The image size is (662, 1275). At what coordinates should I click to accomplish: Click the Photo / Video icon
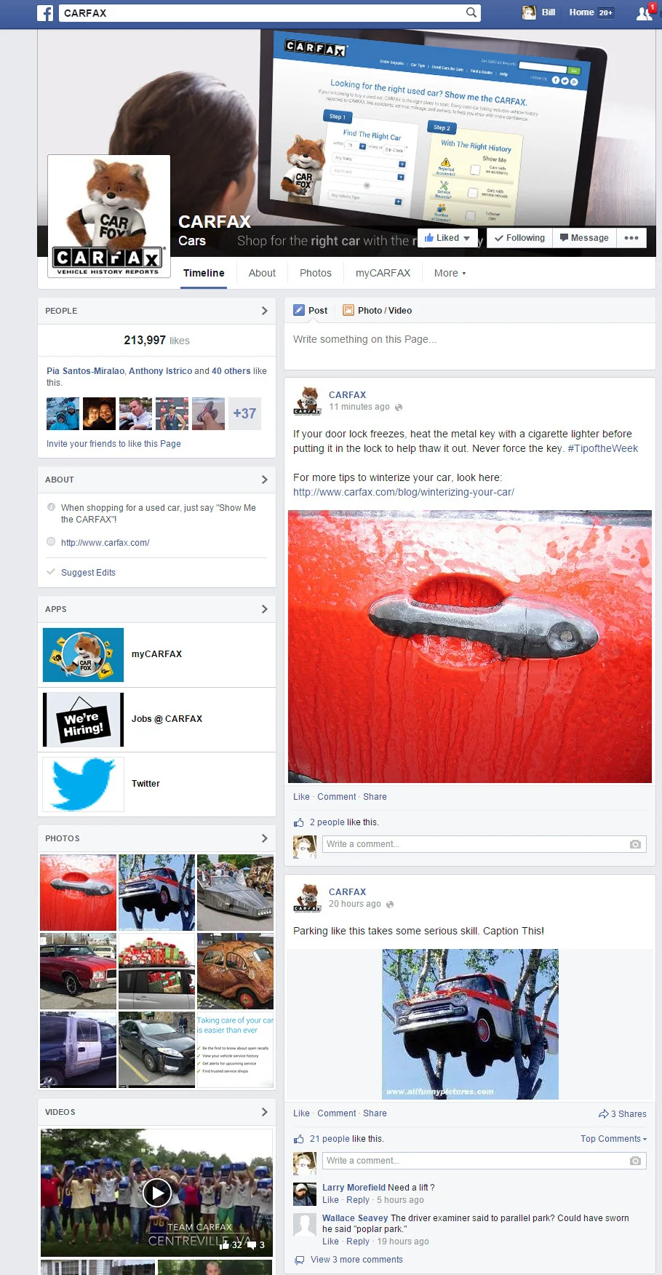tap(348, 310)
